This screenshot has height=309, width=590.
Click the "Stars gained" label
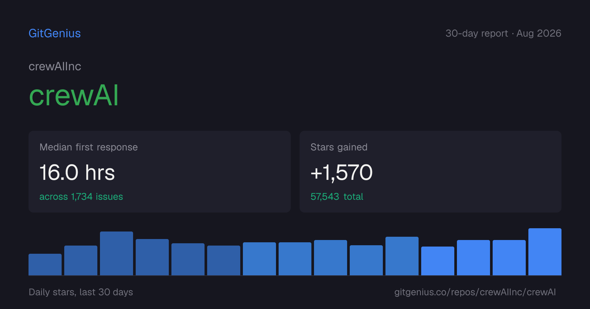339,147
